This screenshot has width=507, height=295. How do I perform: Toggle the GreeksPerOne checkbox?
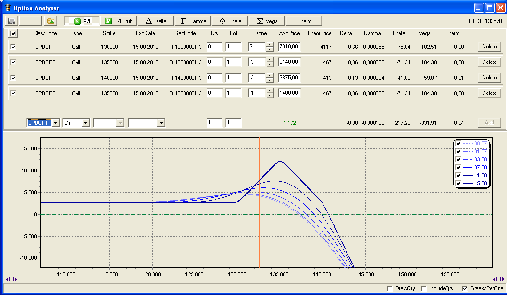[x=465, y=288]
